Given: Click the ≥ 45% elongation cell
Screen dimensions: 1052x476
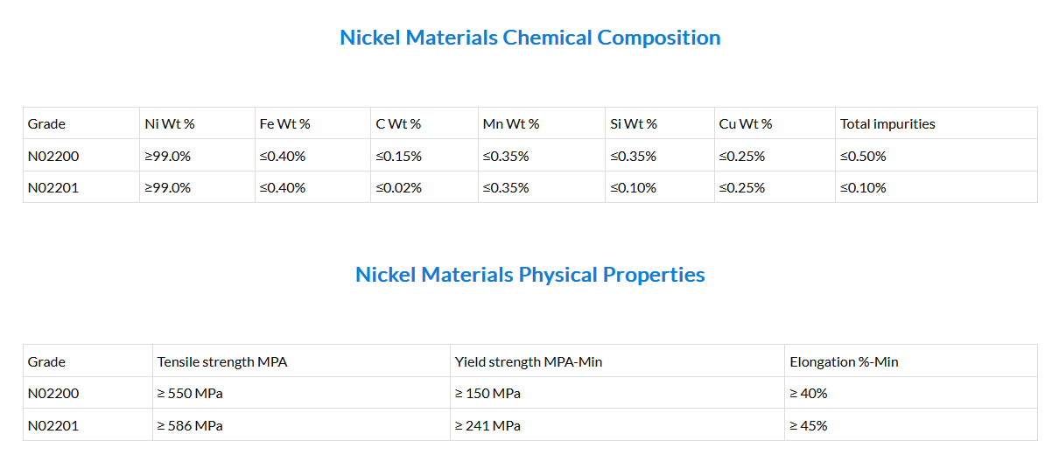Looking at the screenshot, I should pos(809,426).
